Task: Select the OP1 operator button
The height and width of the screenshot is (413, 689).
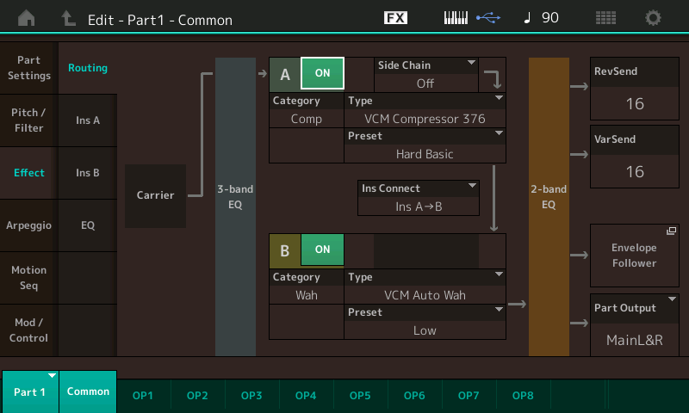Action: point(143,395)
